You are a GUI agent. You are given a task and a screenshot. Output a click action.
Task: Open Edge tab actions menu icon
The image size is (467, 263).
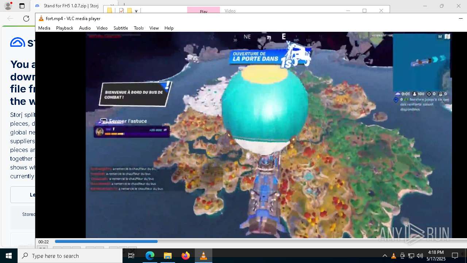(x=22, y=6)
